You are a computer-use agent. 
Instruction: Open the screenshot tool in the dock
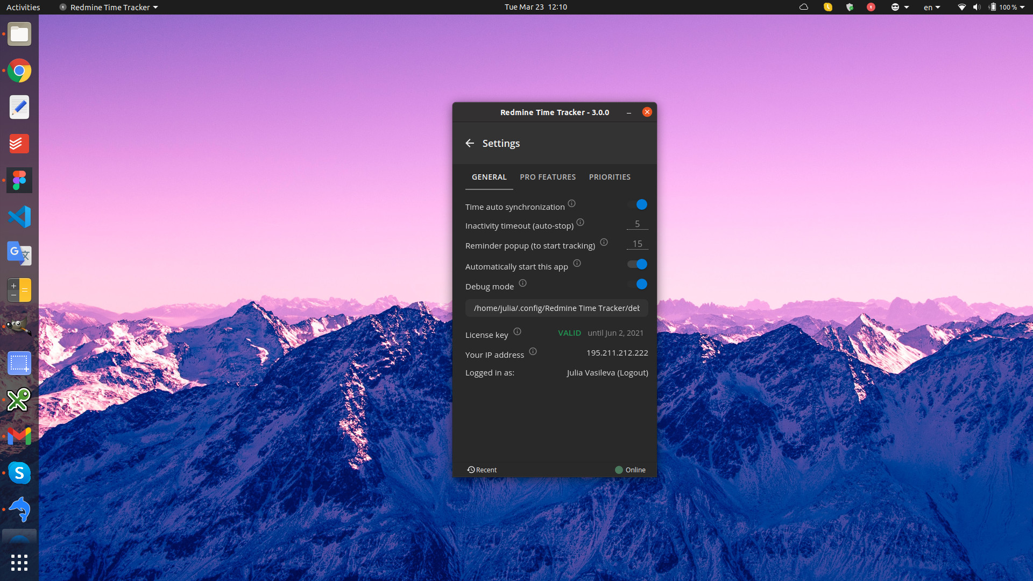click(19, 364)
